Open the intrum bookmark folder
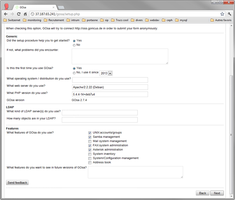 (73, 20)
